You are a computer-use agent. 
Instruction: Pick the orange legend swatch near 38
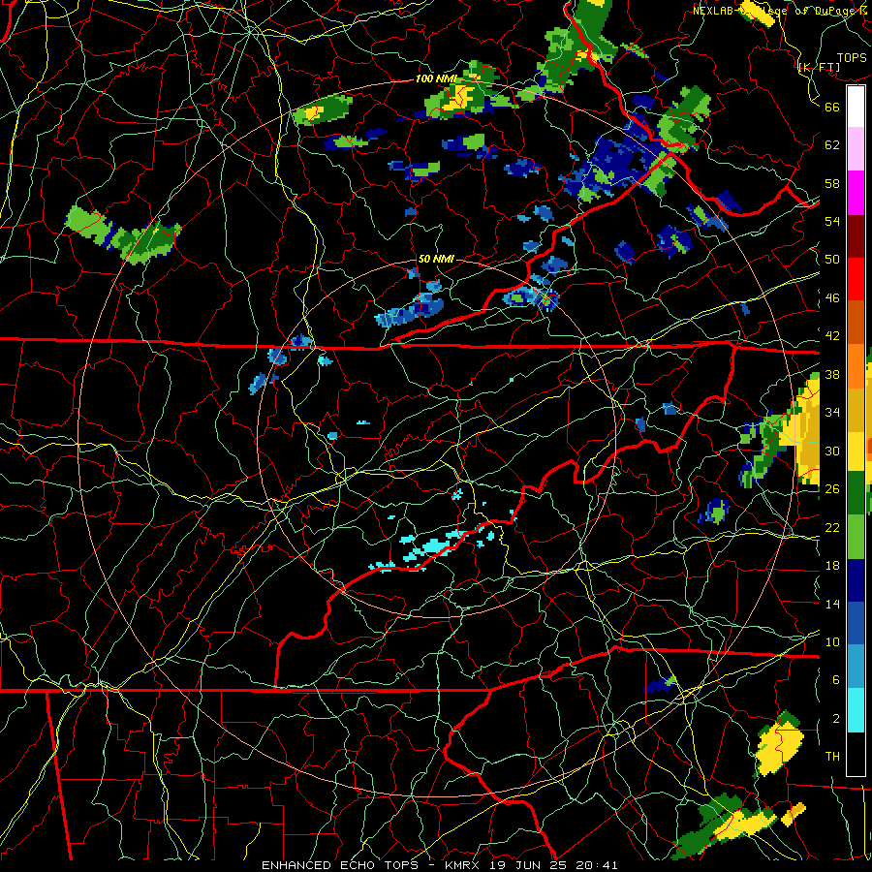856,365
